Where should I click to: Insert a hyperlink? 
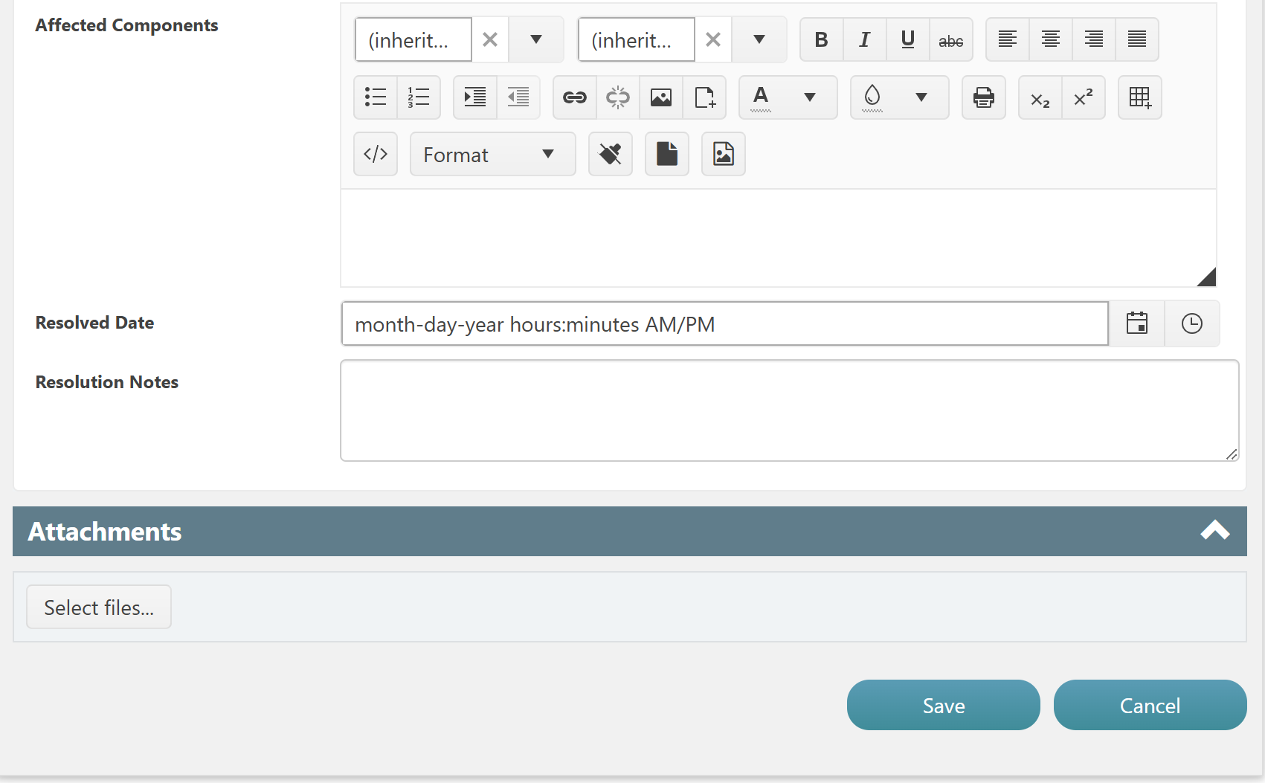[x=573, y=97]
